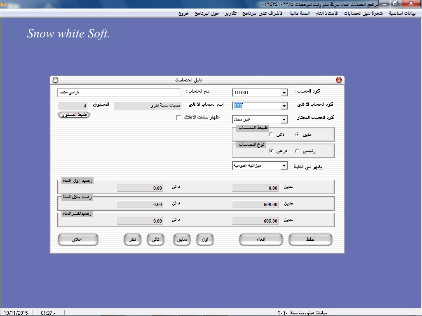
Task: Click the orange application icon in the title bar
Action: click(4, 4)
